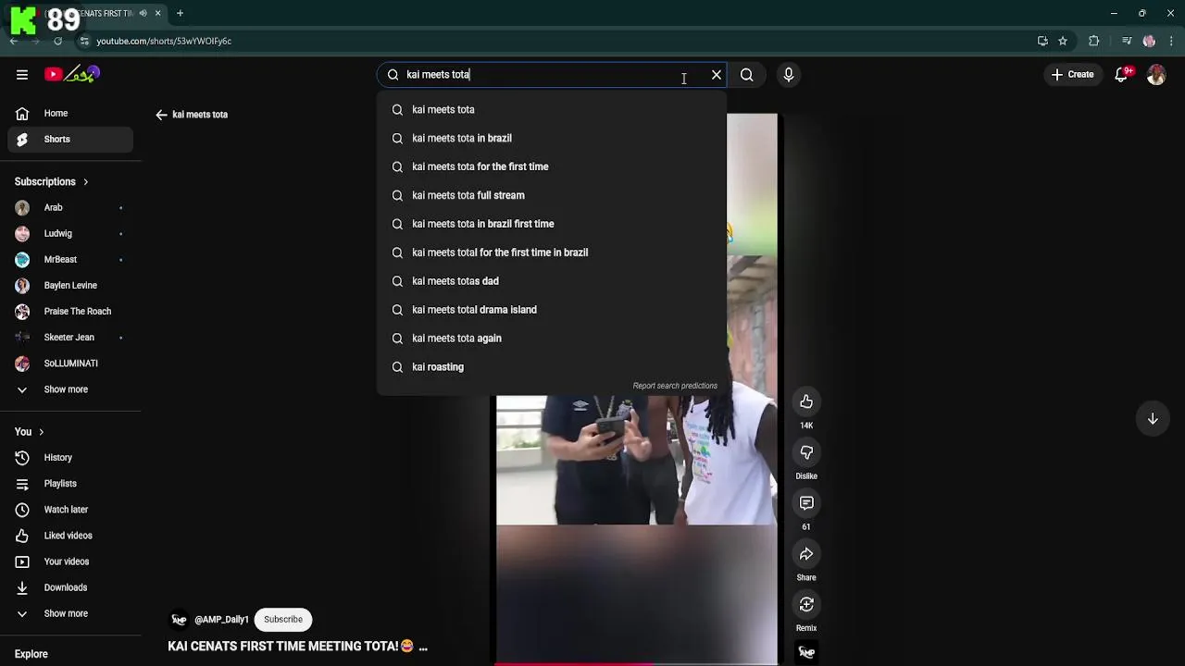Open the MrBeast channel subscription
This screenshot has width=1185, height=666.
[70, 259]
